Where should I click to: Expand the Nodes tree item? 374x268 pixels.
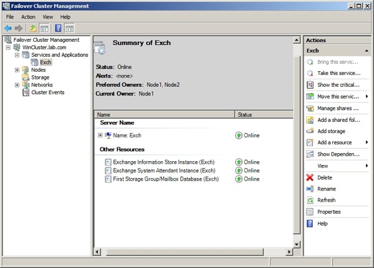[17, 70]
